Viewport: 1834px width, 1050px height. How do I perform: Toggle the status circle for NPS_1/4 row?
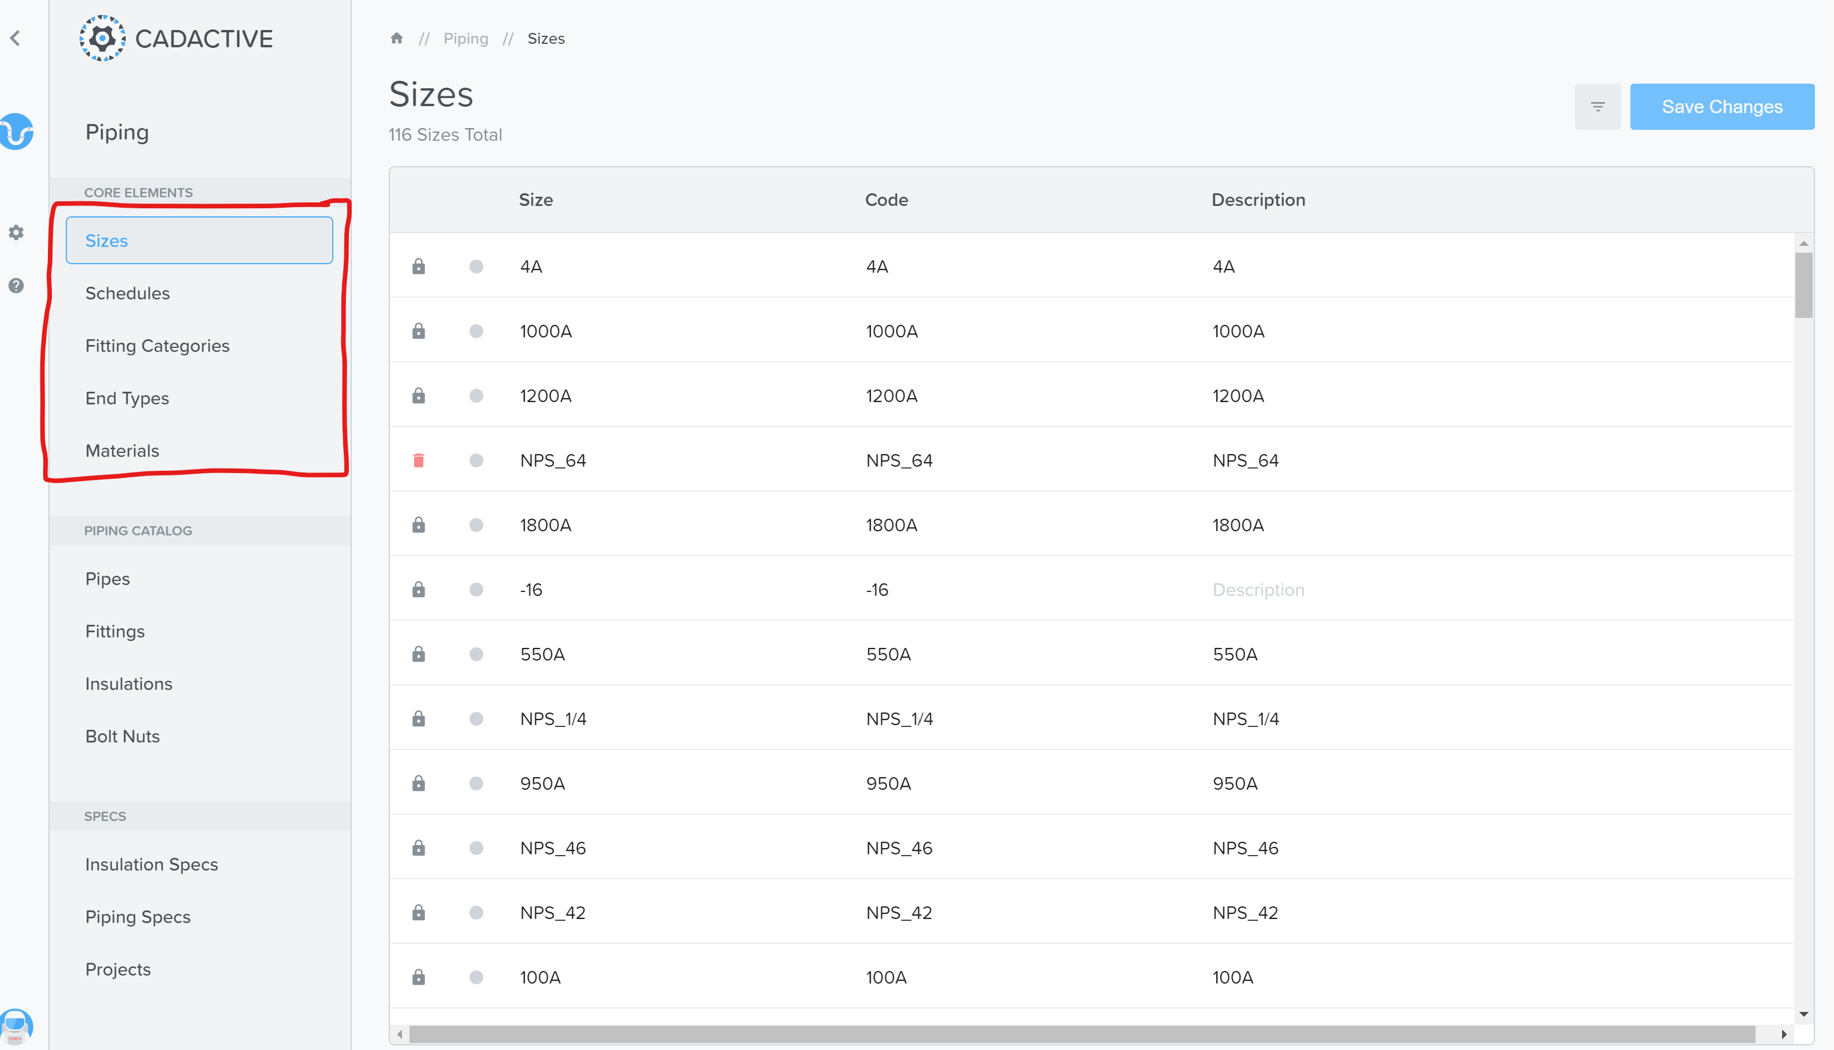click(x=476, y=719)
